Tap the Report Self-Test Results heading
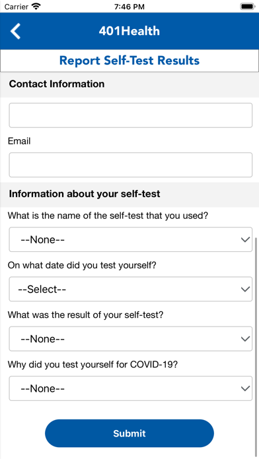259x459 pixels. (129, 61)
